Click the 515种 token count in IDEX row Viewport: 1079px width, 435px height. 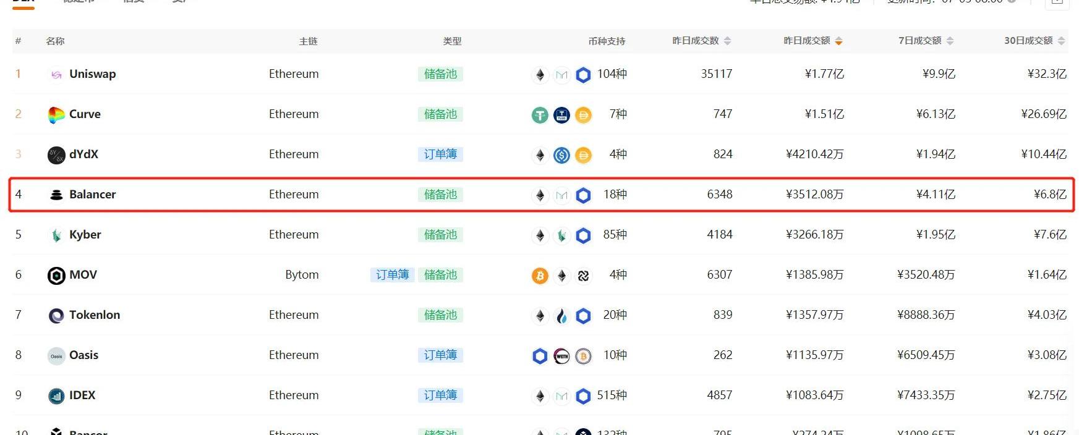612,395
